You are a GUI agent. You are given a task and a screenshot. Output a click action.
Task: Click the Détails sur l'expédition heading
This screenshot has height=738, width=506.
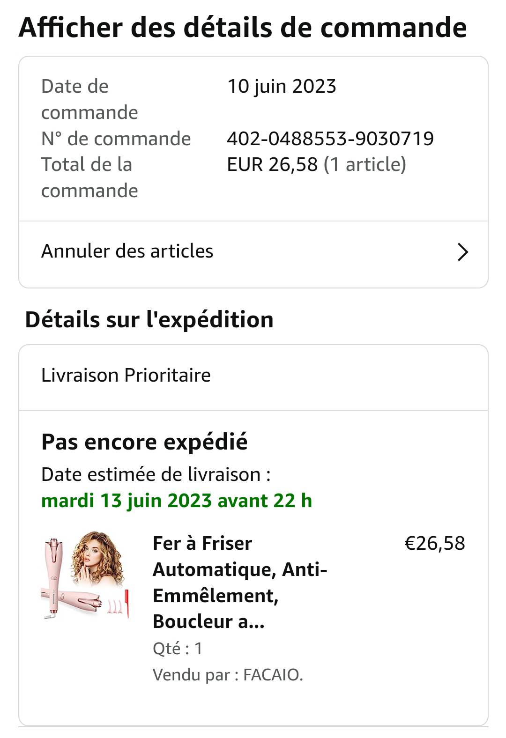(149, 320)
